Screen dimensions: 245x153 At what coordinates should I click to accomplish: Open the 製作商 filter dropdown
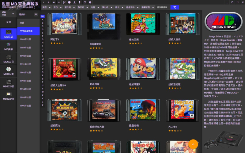click(70, 7)
